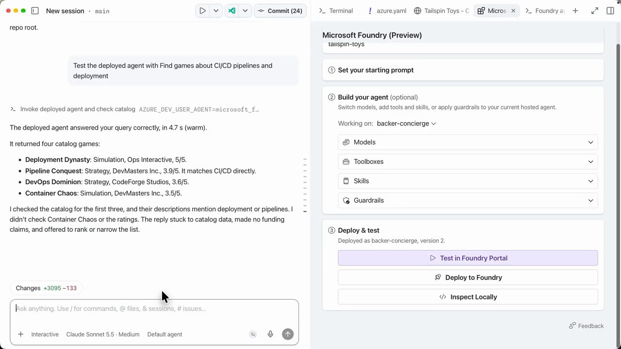The image size is (621, 349).
Task: Expand the Guardrails section
Action: click(468, 200)
